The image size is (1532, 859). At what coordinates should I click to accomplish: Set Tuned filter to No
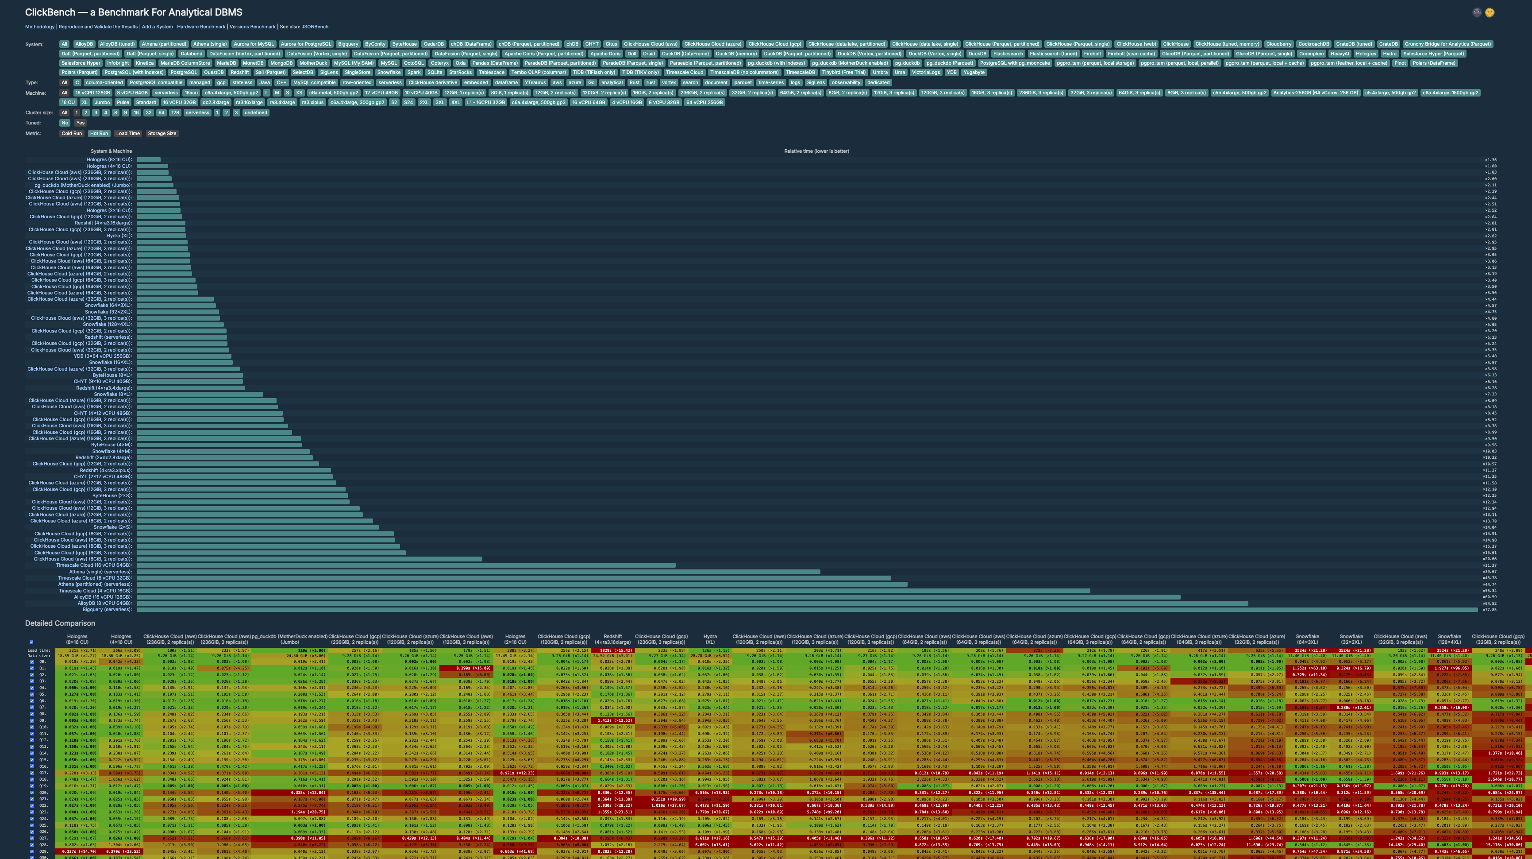tap(64, 123)
